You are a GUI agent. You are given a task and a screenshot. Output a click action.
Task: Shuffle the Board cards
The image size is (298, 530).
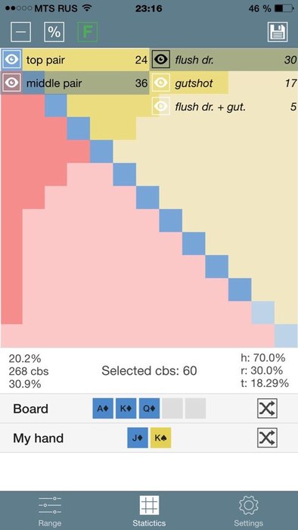[x=267, y=408]
